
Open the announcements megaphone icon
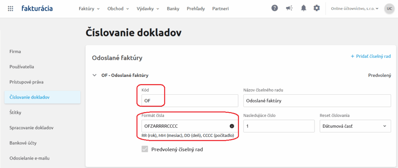point(289,8)
